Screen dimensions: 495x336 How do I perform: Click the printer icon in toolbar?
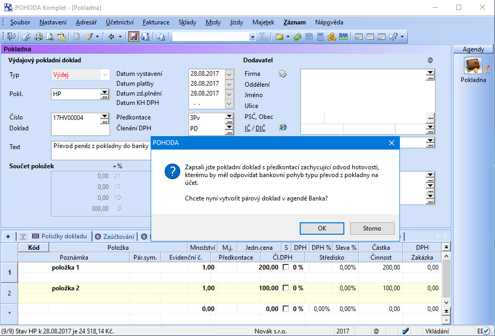(38, 36)
